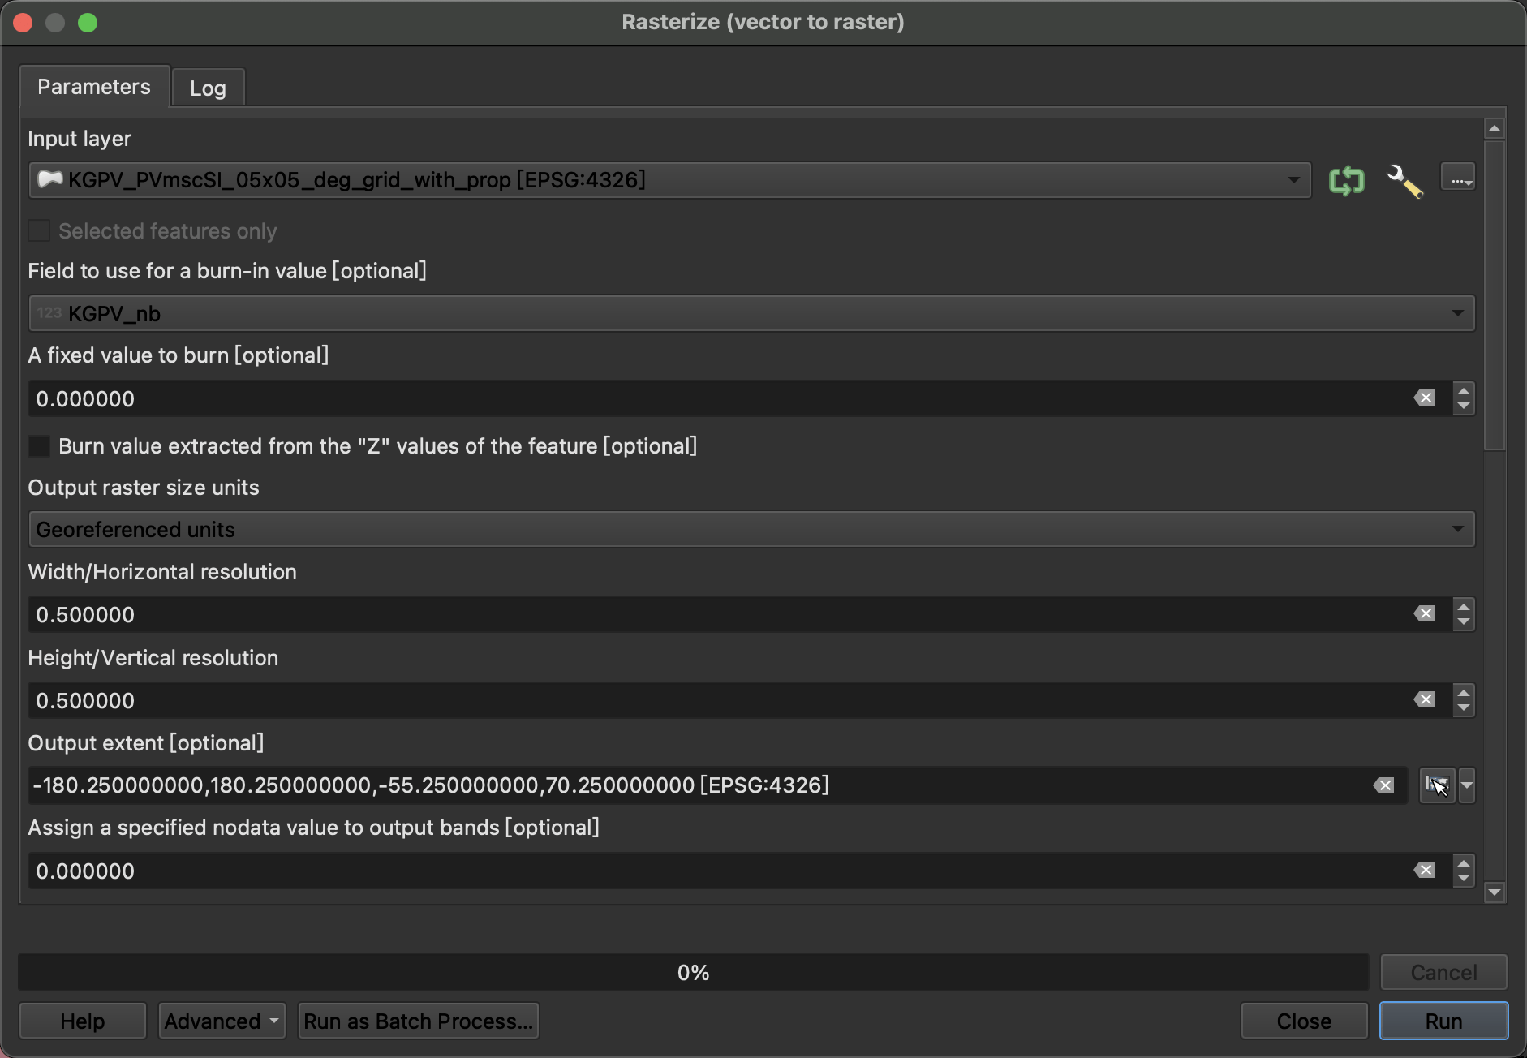Screen dimensions: 1527x1058
Task: Clear the Output extent value
Action: click(x=1383, y=785)
